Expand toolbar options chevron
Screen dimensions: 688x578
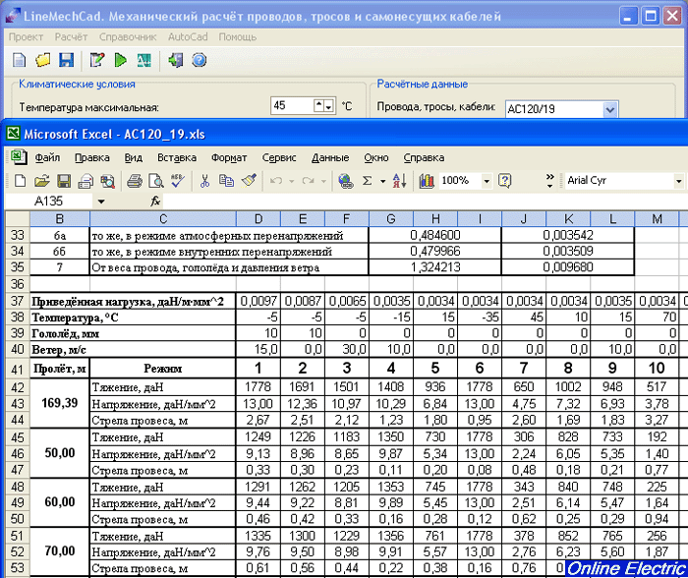(549, 180)
